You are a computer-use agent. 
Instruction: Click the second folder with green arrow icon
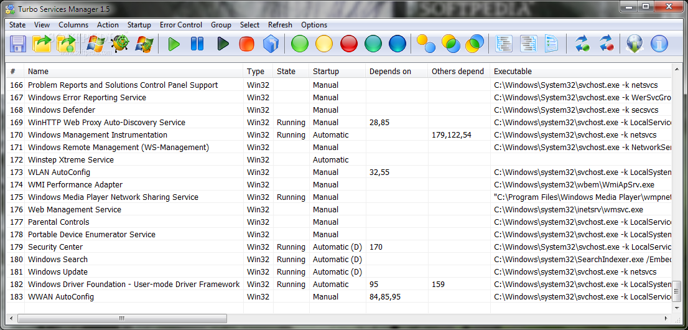coord(67,44)
